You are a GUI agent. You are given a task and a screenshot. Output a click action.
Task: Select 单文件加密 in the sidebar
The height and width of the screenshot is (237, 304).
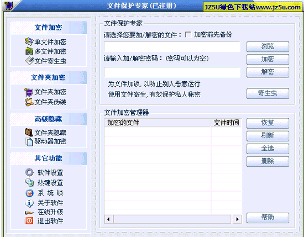pyautogui.click(x=50, y=41)
